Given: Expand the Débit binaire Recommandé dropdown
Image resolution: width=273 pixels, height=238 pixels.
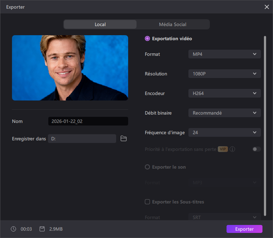Looking at the screenshot, I should tap(224, 113).
